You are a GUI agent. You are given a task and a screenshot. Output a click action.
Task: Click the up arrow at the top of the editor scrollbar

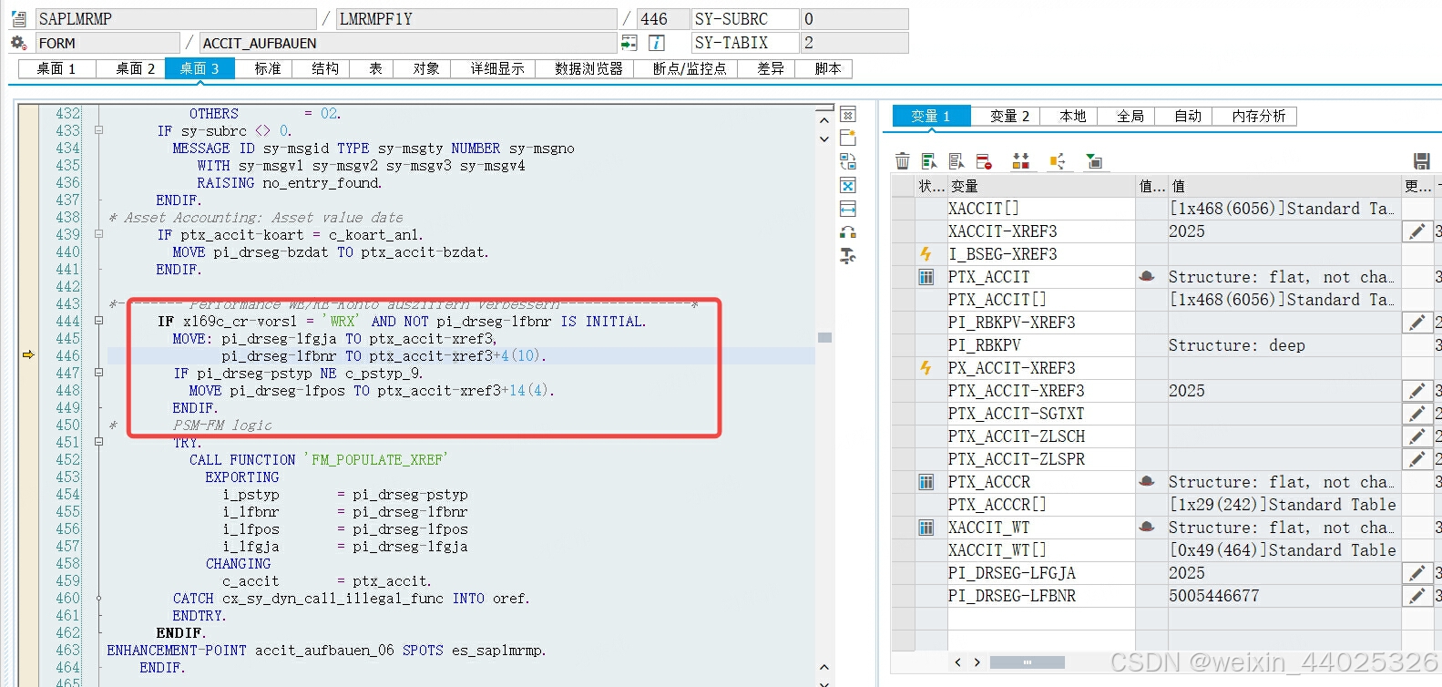point(824,119)
